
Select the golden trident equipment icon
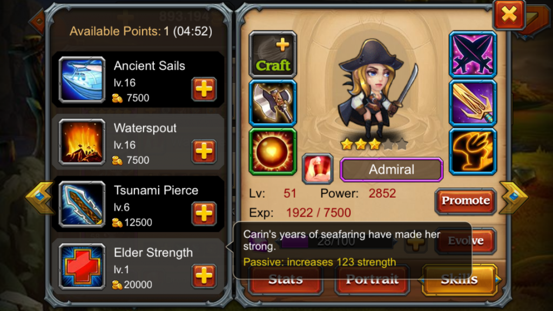[473, 103]
